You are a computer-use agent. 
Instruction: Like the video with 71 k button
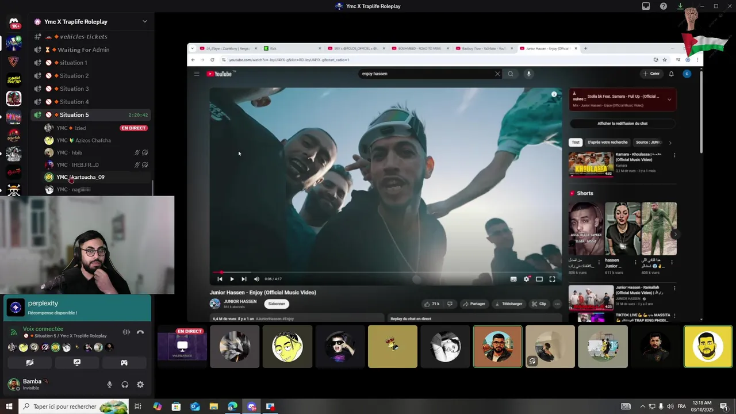coord(431,304)
